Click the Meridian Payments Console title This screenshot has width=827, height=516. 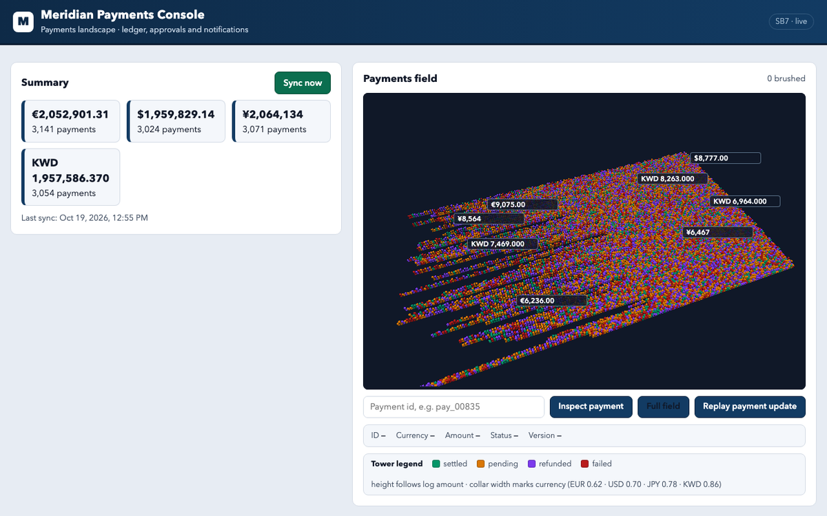pyautogui.click(x=123, y=14)
